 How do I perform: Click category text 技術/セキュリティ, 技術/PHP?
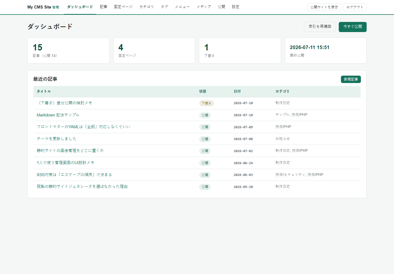[299, 175]
